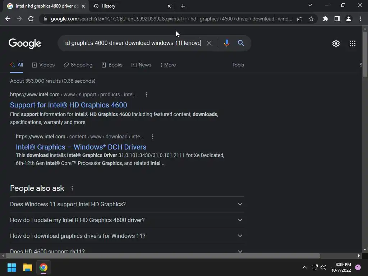Click the scroll right arrow
This screenshot has height=276, width=368.
coord(359,256)
